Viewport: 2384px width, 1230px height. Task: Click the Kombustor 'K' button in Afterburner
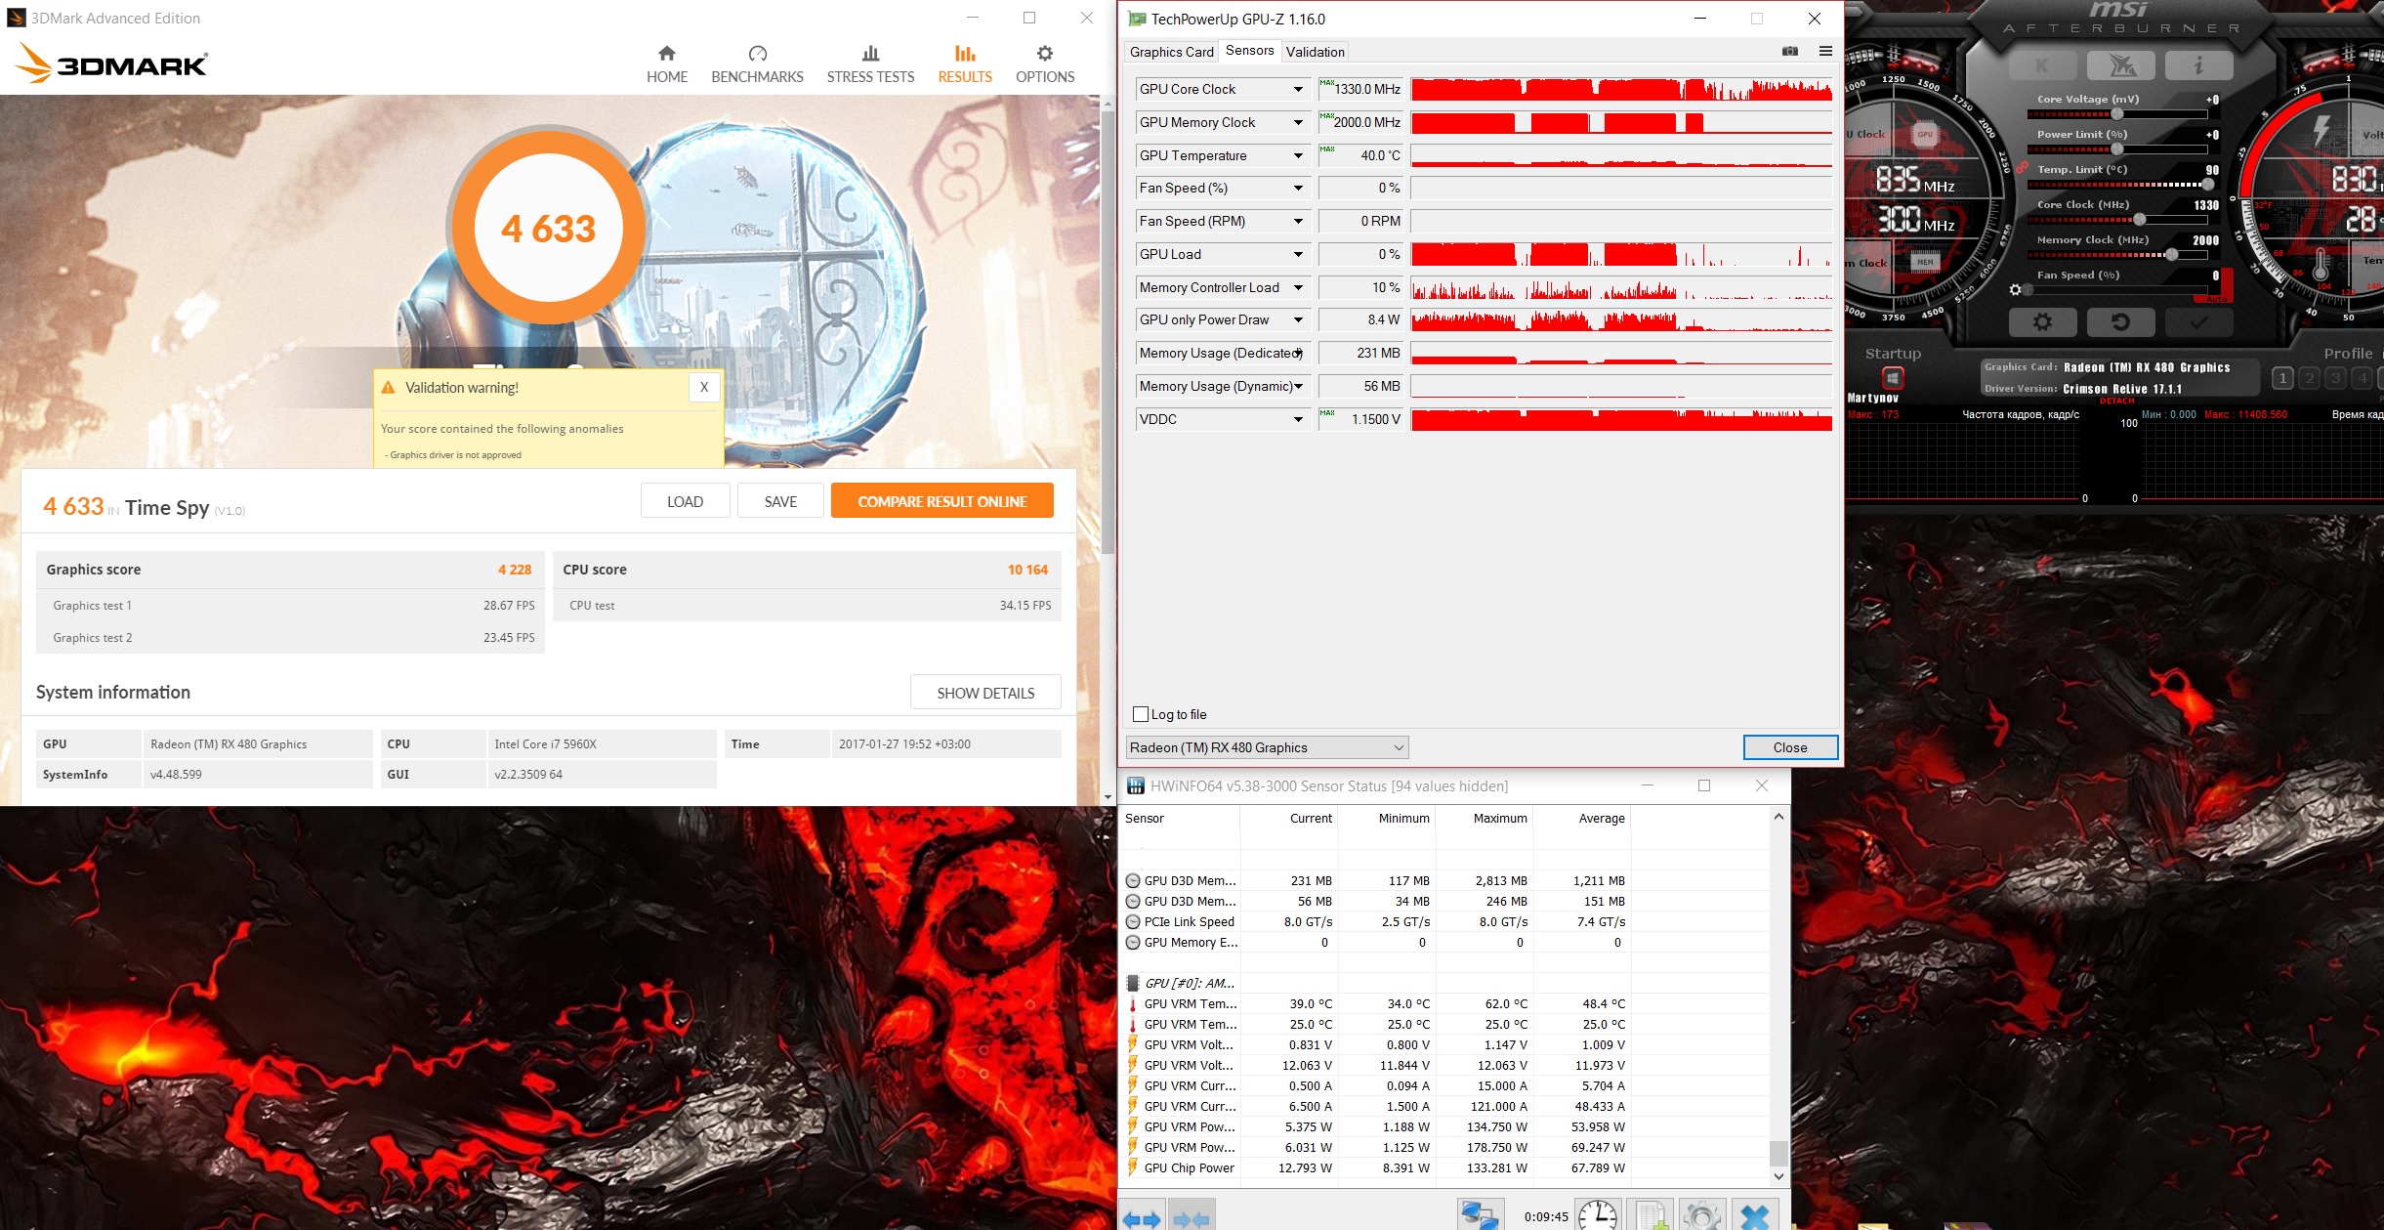coord(2042,65)
